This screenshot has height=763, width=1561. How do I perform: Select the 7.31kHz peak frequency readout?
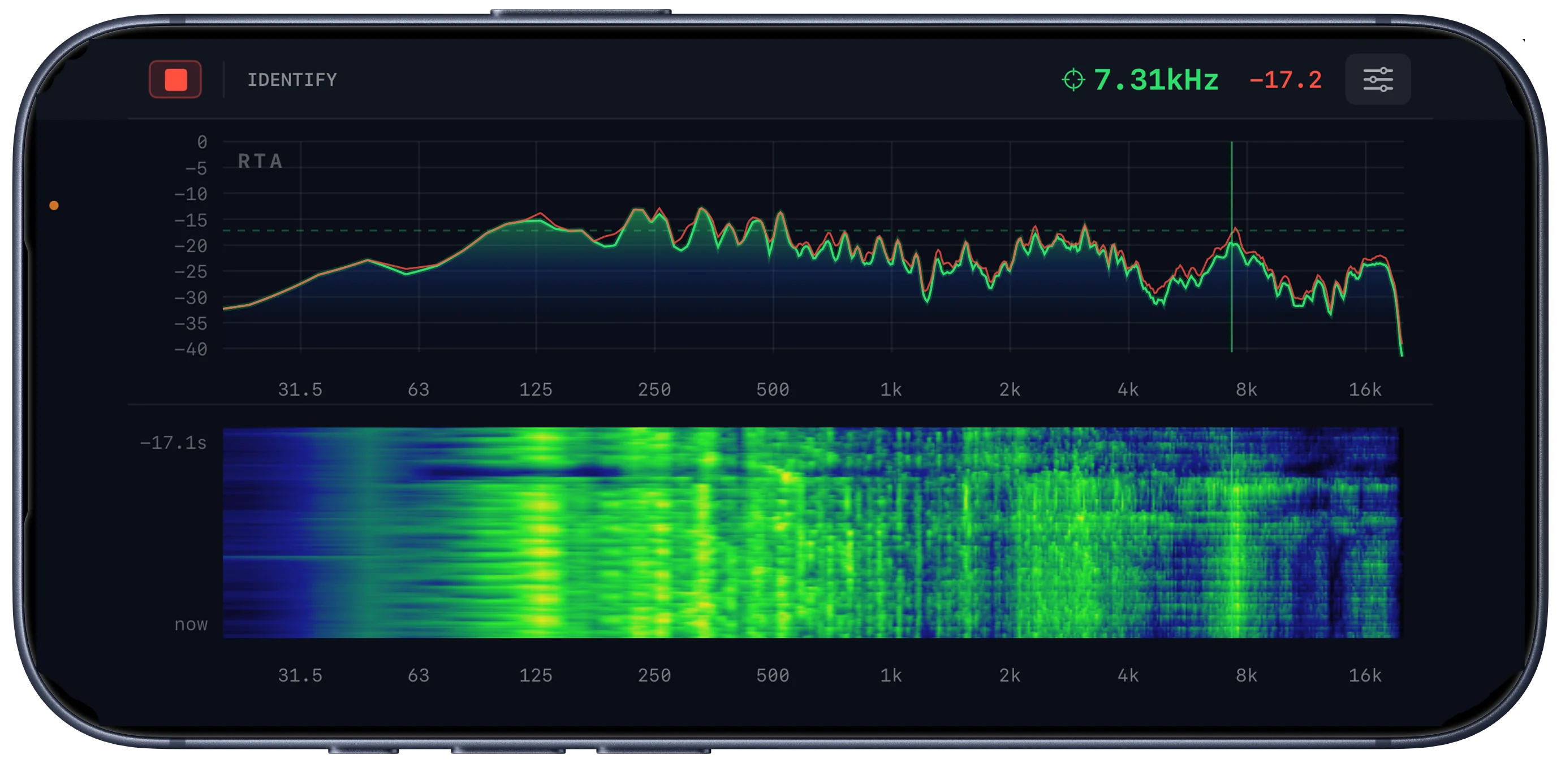coord(1156,80)
